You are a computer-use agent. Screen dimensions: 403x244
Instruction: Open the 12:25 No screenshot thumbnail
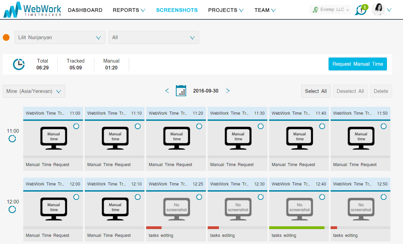pos(177,207)
